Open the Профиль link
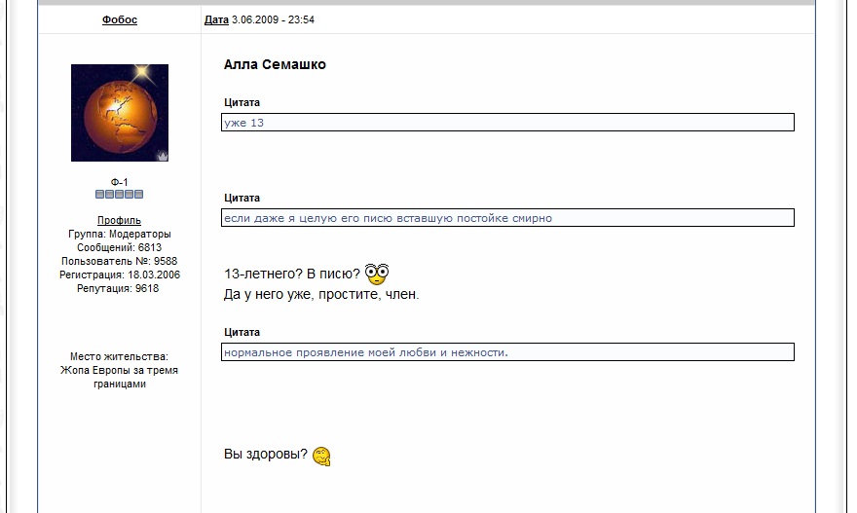 (x=119, y=220)
